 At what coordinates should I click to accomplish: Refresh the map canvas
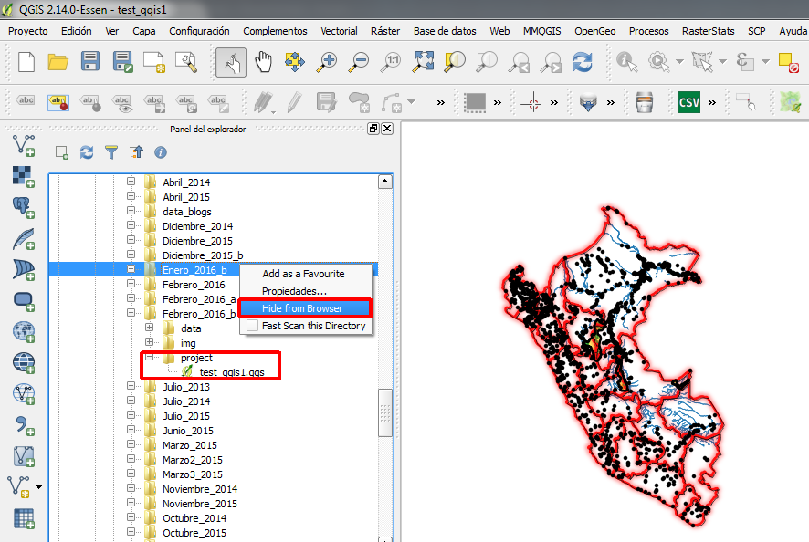583,62
